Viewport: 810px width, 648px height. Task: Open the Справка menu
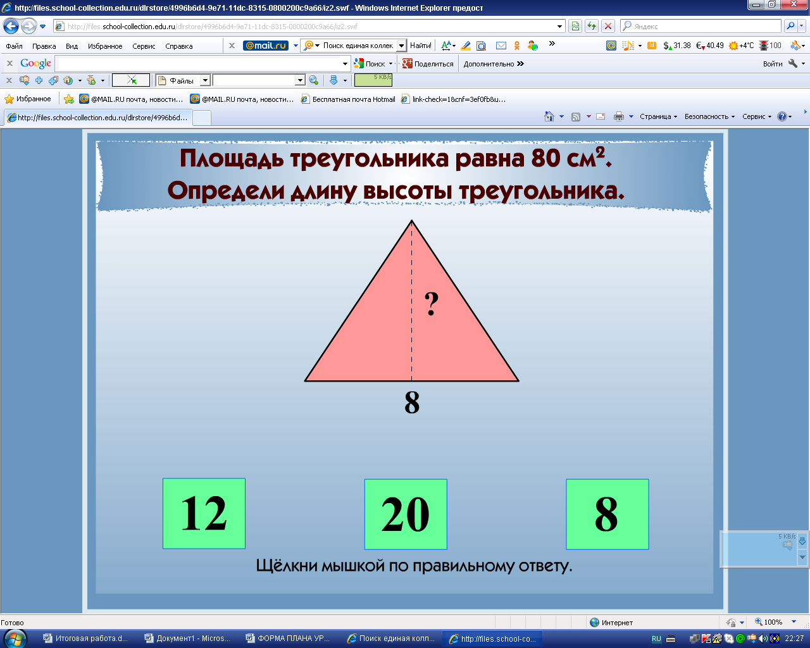point(179,46)
